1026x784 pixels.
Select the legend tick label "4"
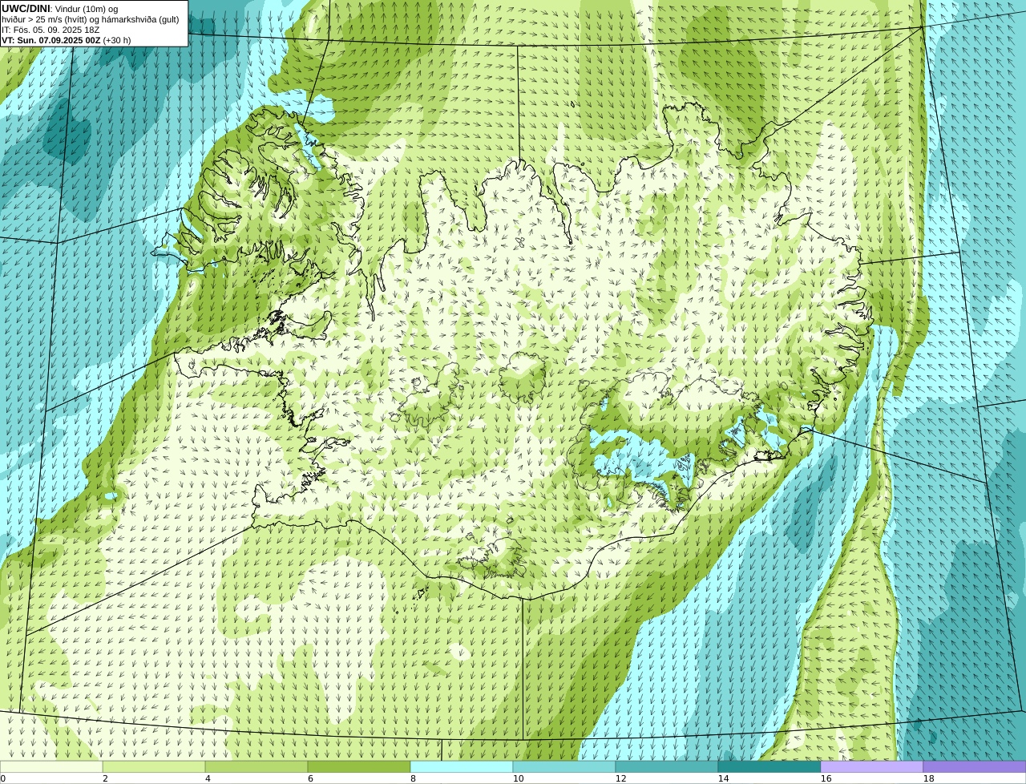coord(208,778)
